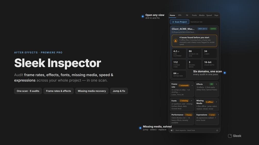Click the SAVED status badge
Viewport: 259px width, 145px height.
[x=213, y=29]
